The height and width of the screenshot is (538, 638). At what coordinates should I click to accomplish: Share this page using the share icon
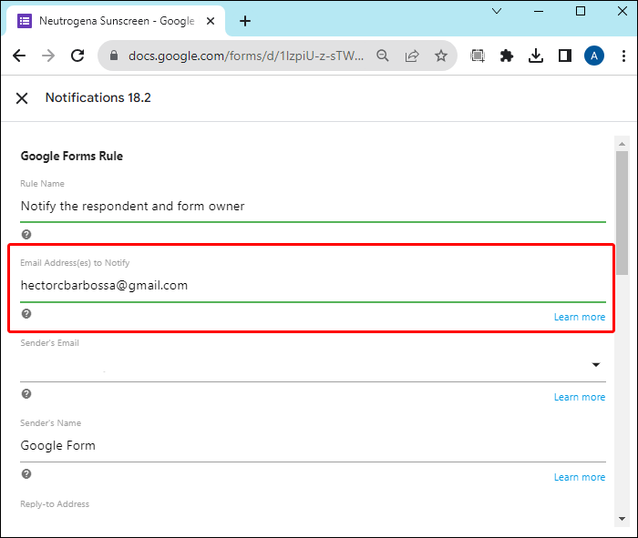[412, 56]
